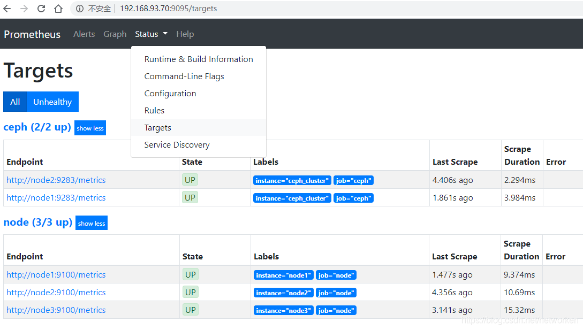The width and height of the screenshot is (583, 330).
Task: Open the Rules menu entry
Action: pos(199,110)
